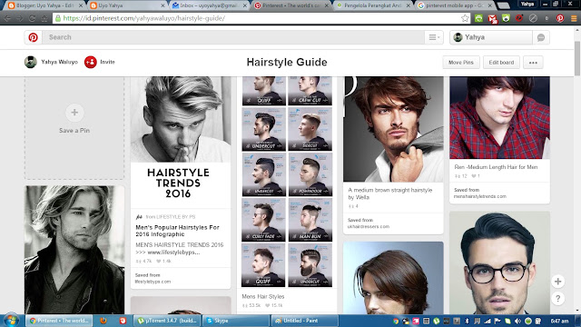Open the Chrome hamburger menu

[574, 18]
